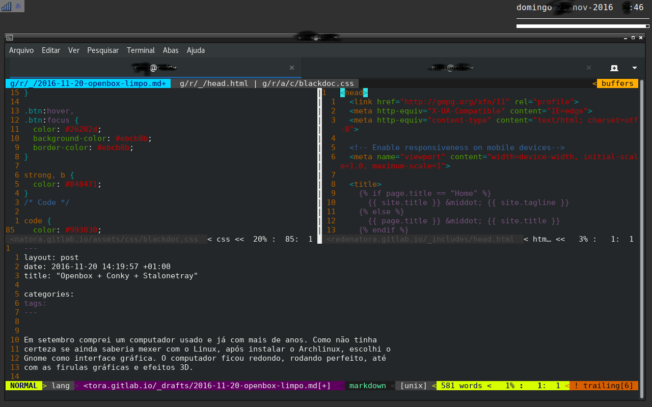
Task: Click the markdown filetype indicator
Action: click(368, 386)
